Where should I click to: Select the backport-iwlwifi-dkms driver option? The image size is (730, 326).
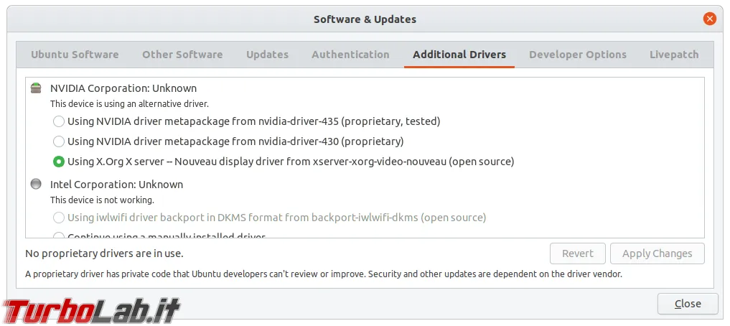[x=270, y=218]
